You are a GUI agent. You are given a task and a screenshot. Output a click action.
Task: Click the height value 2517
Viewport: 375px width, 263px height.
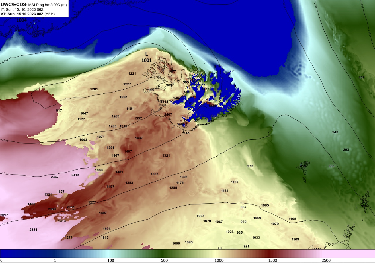[x=4, y=215]
